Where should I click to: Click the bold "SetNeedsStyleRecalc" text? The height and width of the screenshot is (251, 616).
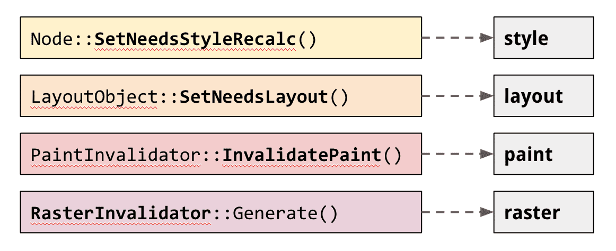(196, 39)
